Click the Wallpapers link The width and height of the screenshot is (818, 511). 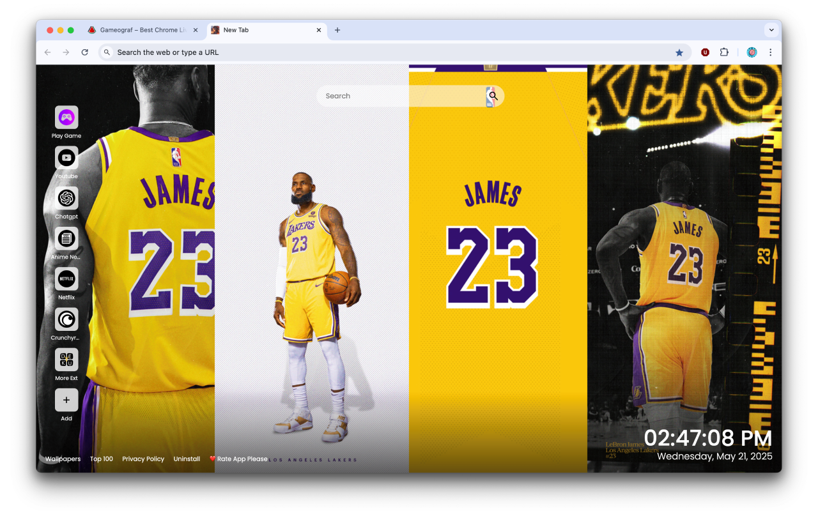[62, 459]
